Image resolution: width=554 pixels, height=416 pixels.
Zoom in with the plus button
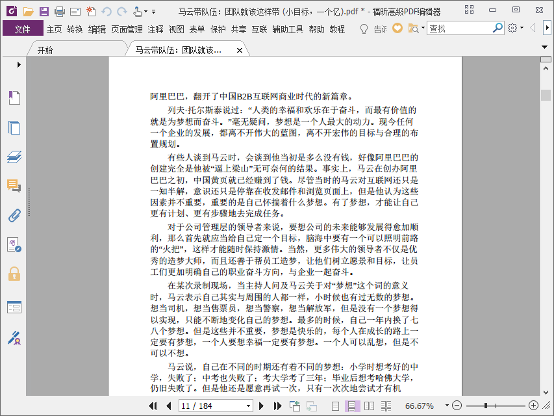point(533,406)
